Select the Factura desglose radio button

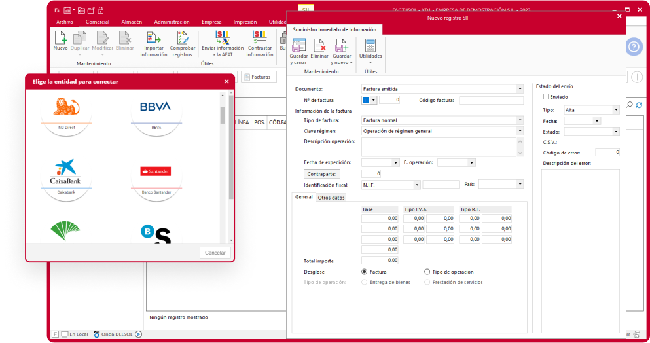click(x=365, y=272)
